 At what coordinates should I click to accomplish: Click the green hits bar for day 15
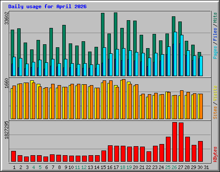[x=103, y=30]
